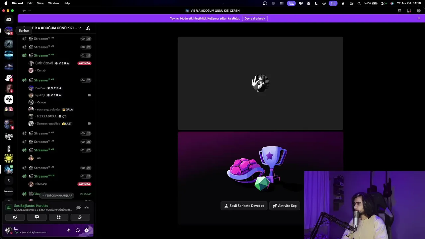425x239 pixels.
Task: Click user esrarengiz olaylar
Action: click(x=60, y=110)
